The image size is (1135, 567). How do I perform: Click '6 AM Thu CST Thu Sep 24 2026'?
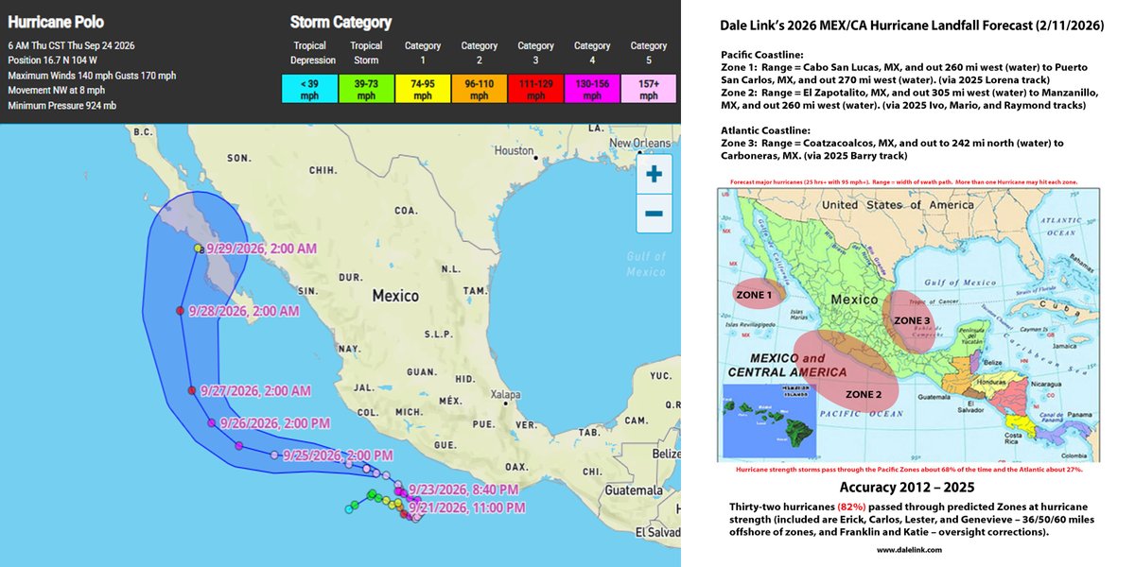click(71, 45)
